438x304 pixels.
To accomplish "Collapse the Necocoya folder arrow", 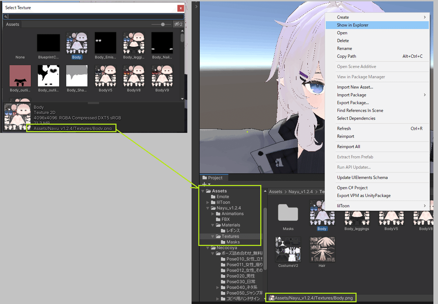I will [208, 248].
